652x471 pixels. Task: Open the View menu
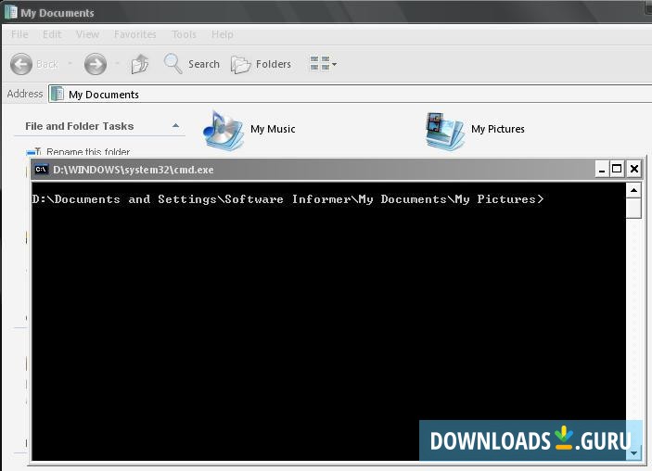pos(87,34)
